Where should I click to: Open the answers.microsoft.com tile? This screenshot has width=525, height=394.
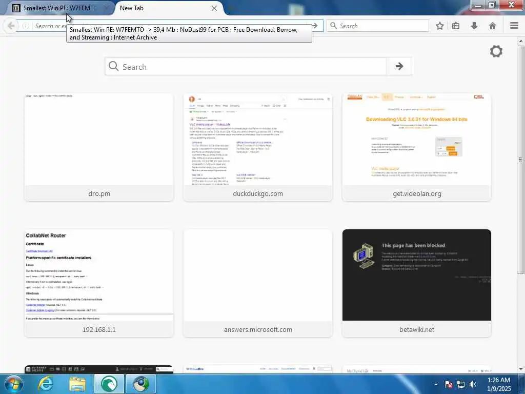[x=258, y=283]
